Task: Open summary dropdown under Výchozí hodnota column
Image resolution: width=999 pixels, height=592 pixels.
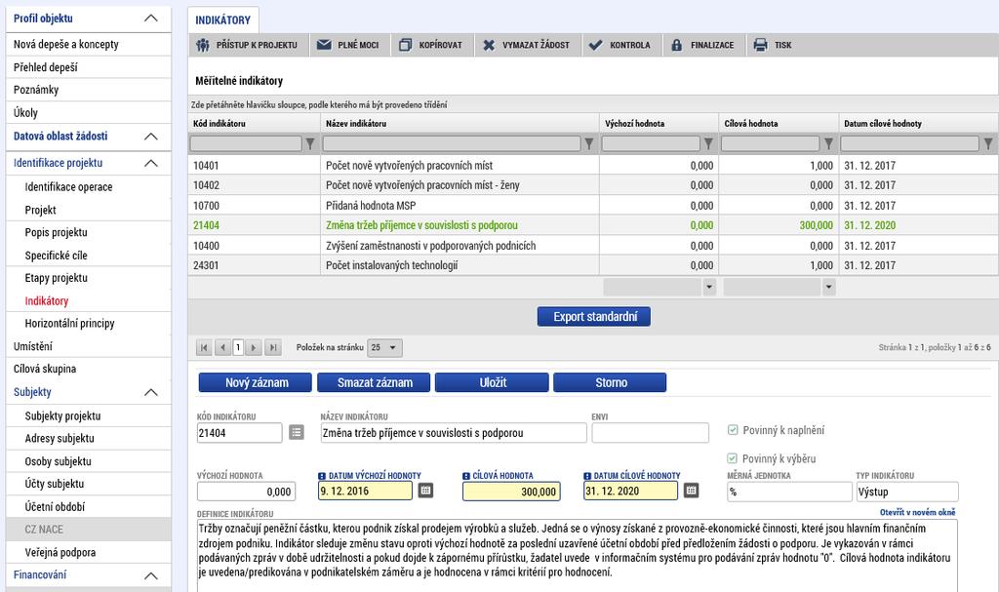Action: 709,288
